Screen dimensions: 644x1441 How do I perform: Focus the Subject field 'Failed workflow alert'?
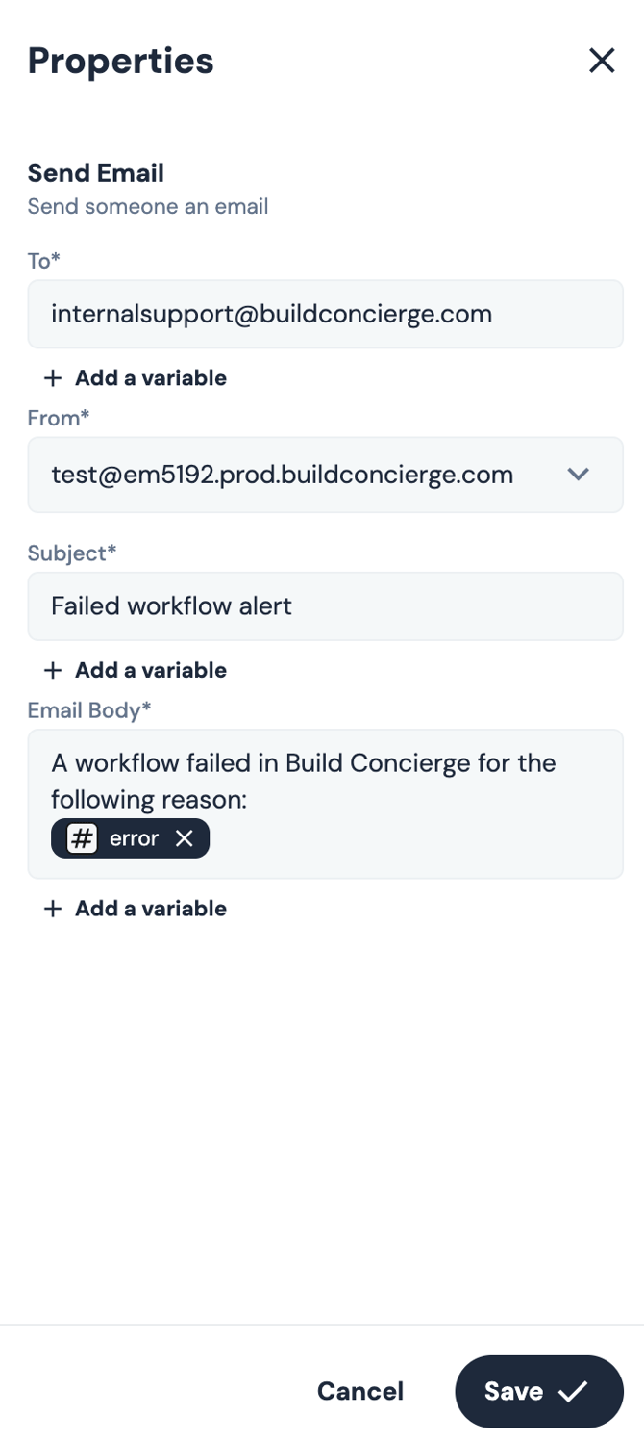(325, 605)
